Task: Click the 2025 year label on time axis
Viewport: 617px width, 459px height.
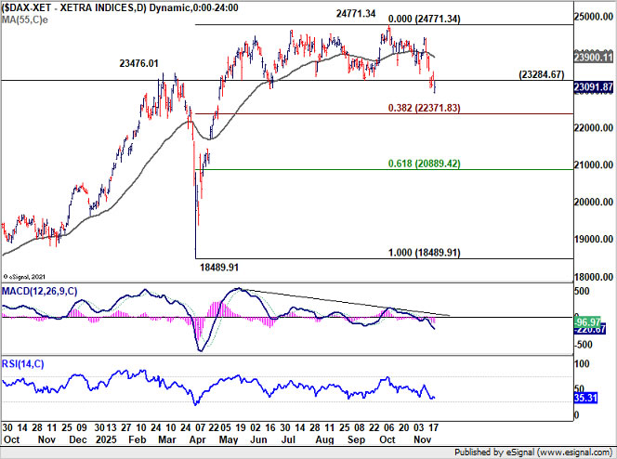Action: pos(106,439)
